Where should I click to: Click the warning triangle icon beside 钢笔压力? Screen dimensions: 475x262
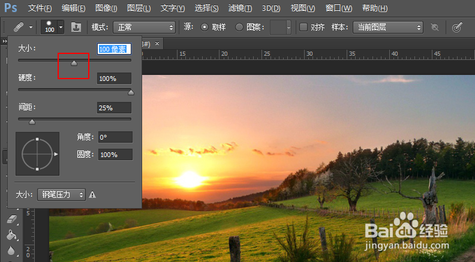pyautogui.click(x=92, y=194)
